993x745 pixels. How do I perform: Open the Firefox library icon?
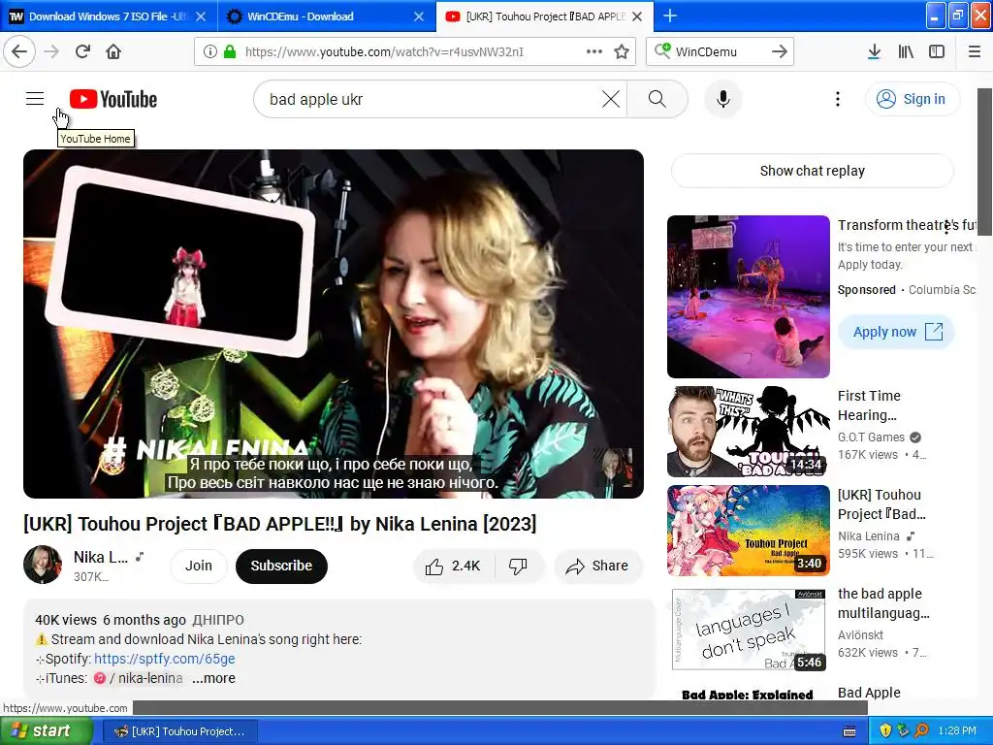(906, 51)
